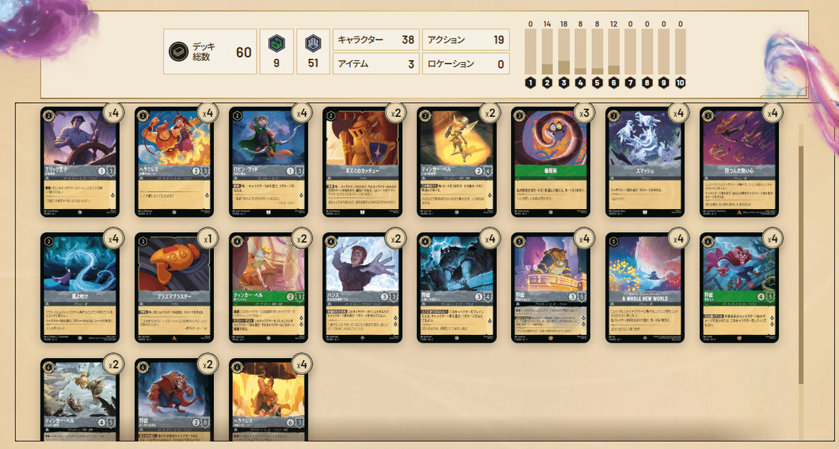This screenshot has width=839, height=449.
Task: Click the deck total stack icon
Action: coord(178,51)
